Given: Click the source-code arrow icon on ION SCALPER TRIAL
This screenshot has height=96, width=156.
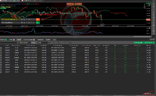Looking at the screenshot, I should point(27,20).
